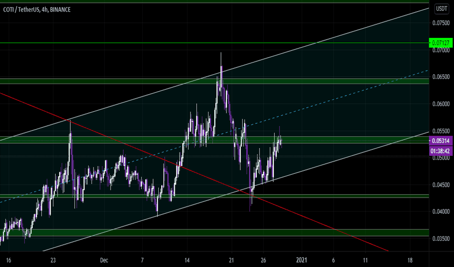Click the 6 date label on time axis
454x267 pixels.
[333, 260]
